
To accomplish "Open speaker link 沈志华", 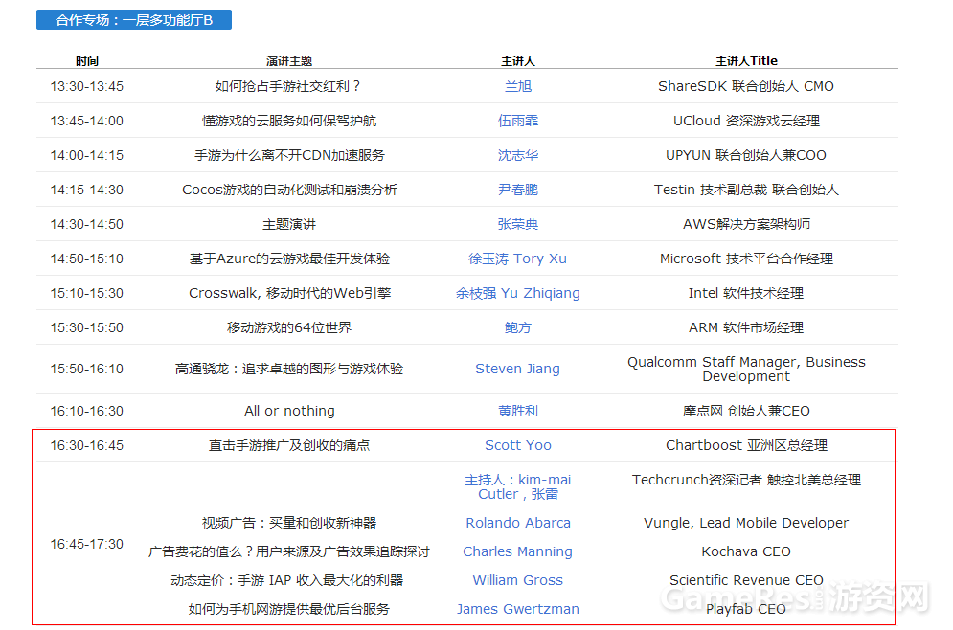I will click(518, 155).
